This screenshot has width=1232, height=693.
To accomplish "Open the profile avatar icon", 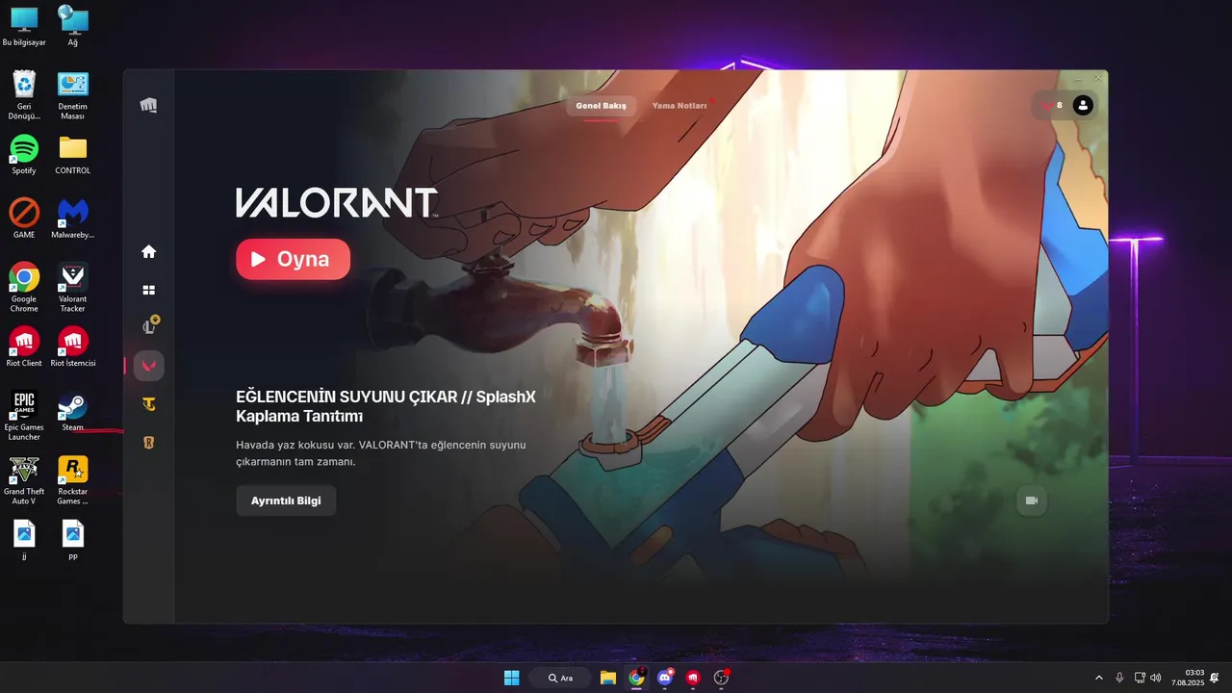I will click(x=1083, y=105).
